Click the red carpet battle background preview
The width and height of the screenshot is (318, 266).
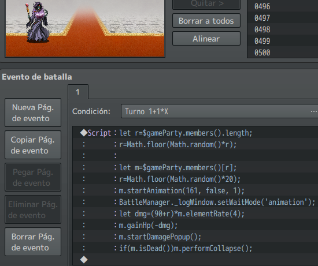coord(85,28)
